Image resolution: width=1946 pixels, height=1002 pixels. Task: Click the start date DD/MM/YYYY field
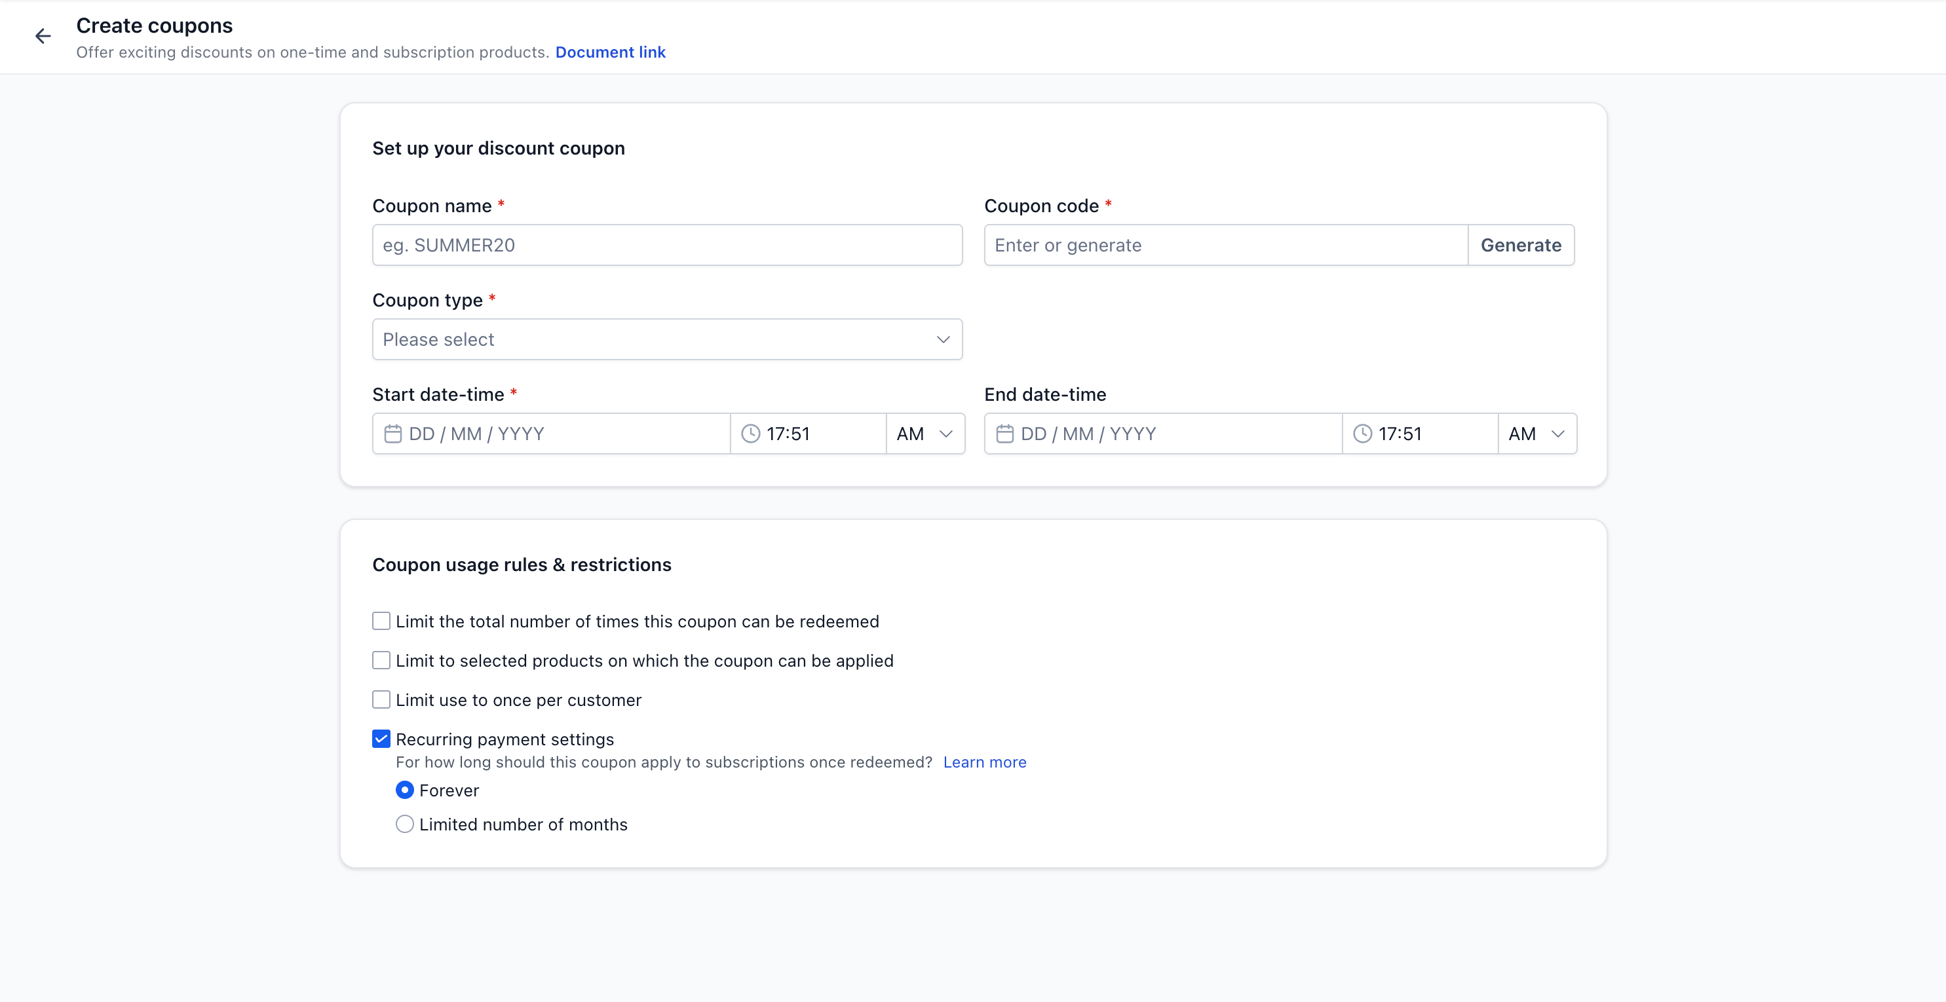[x=559, y=434]
